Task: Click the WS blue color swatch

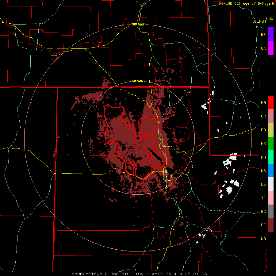Action: [x=271, y=171]
